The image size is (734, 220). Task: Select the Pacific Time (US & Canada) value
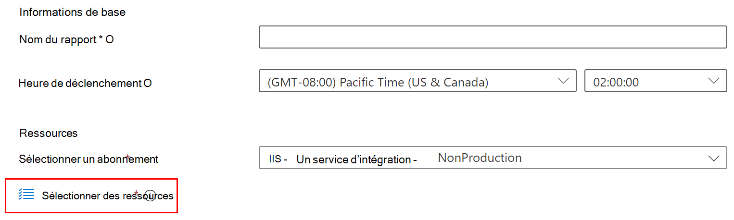point(378,82)
